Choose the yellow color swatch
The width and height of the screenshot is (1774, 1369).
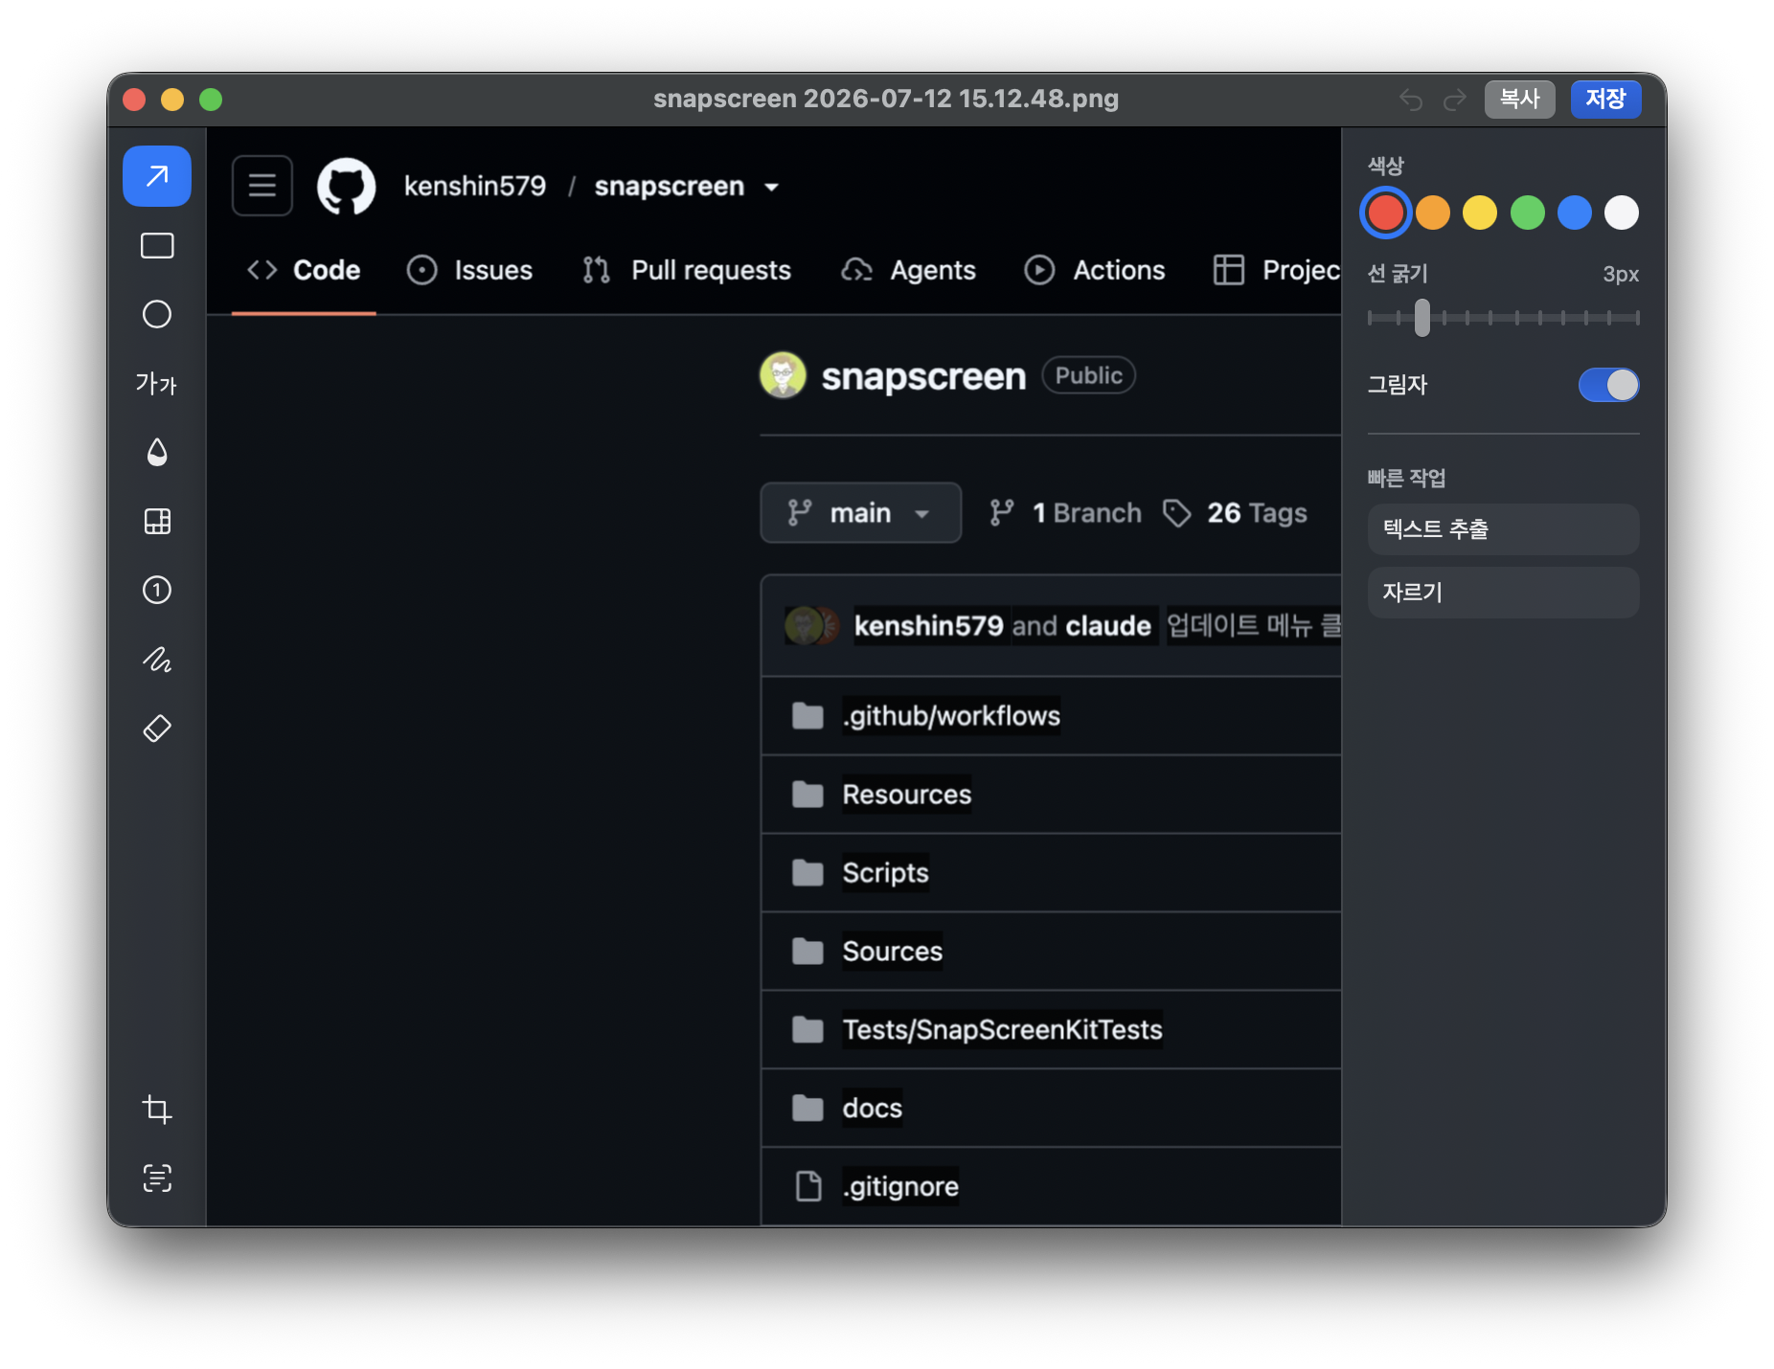click(1480, 213)
